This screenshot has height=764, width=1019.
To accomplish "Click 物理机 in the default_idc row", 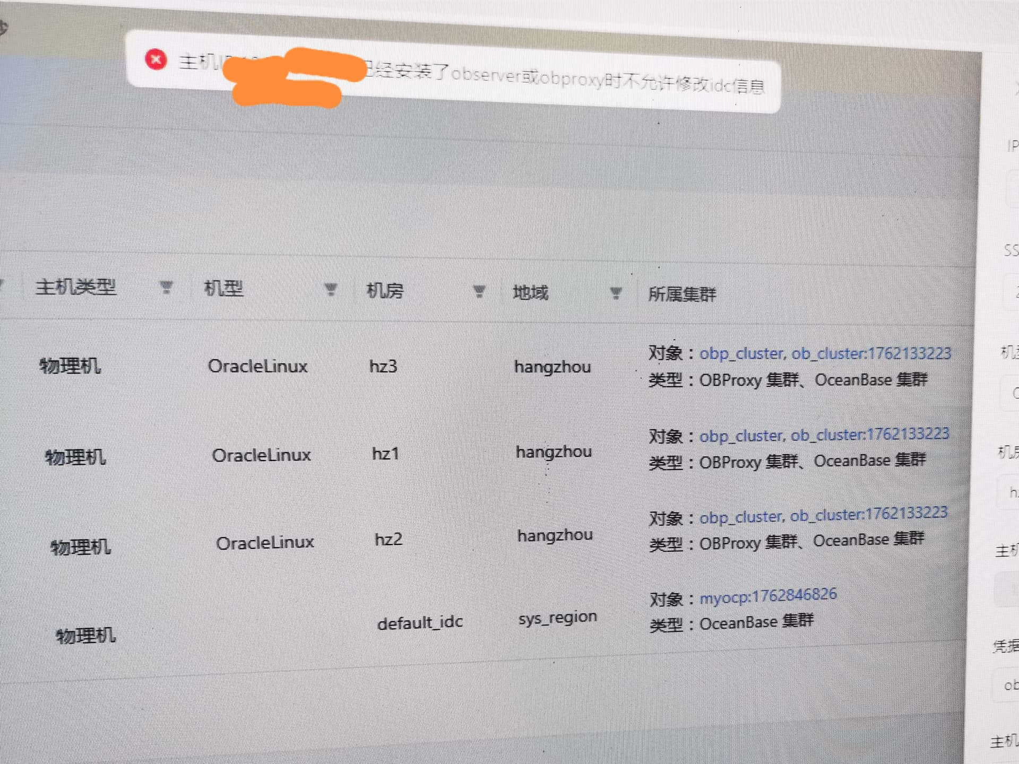I will 86,635.
